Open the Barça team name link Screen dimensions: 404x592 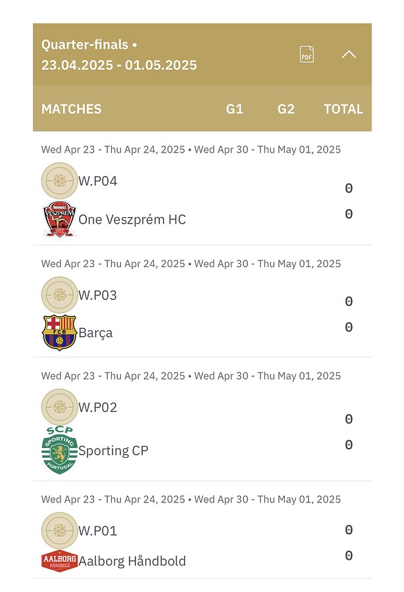pyautogui.click(x=95, y=333)
